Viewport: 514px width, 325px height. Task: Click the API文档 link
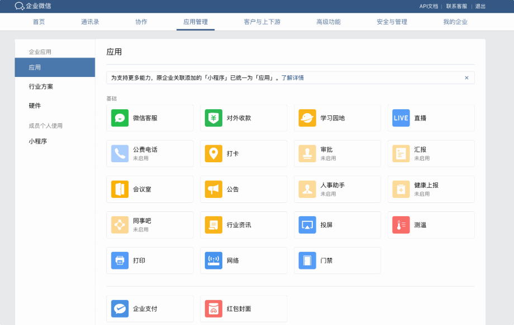[x=429, y=6]
